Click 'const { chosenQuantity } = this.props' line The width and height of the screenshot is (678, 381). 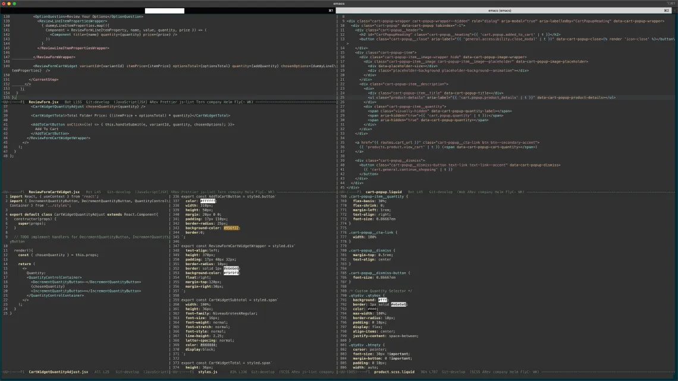[x=58, y=255]
